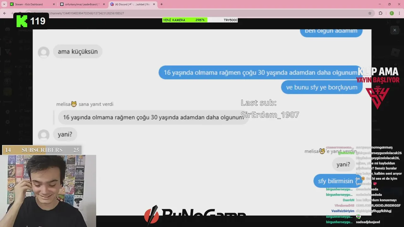Viewport: 404px width, 227px height.
Task: Close the Discord image preview overlay
Action: coord(395,30)
